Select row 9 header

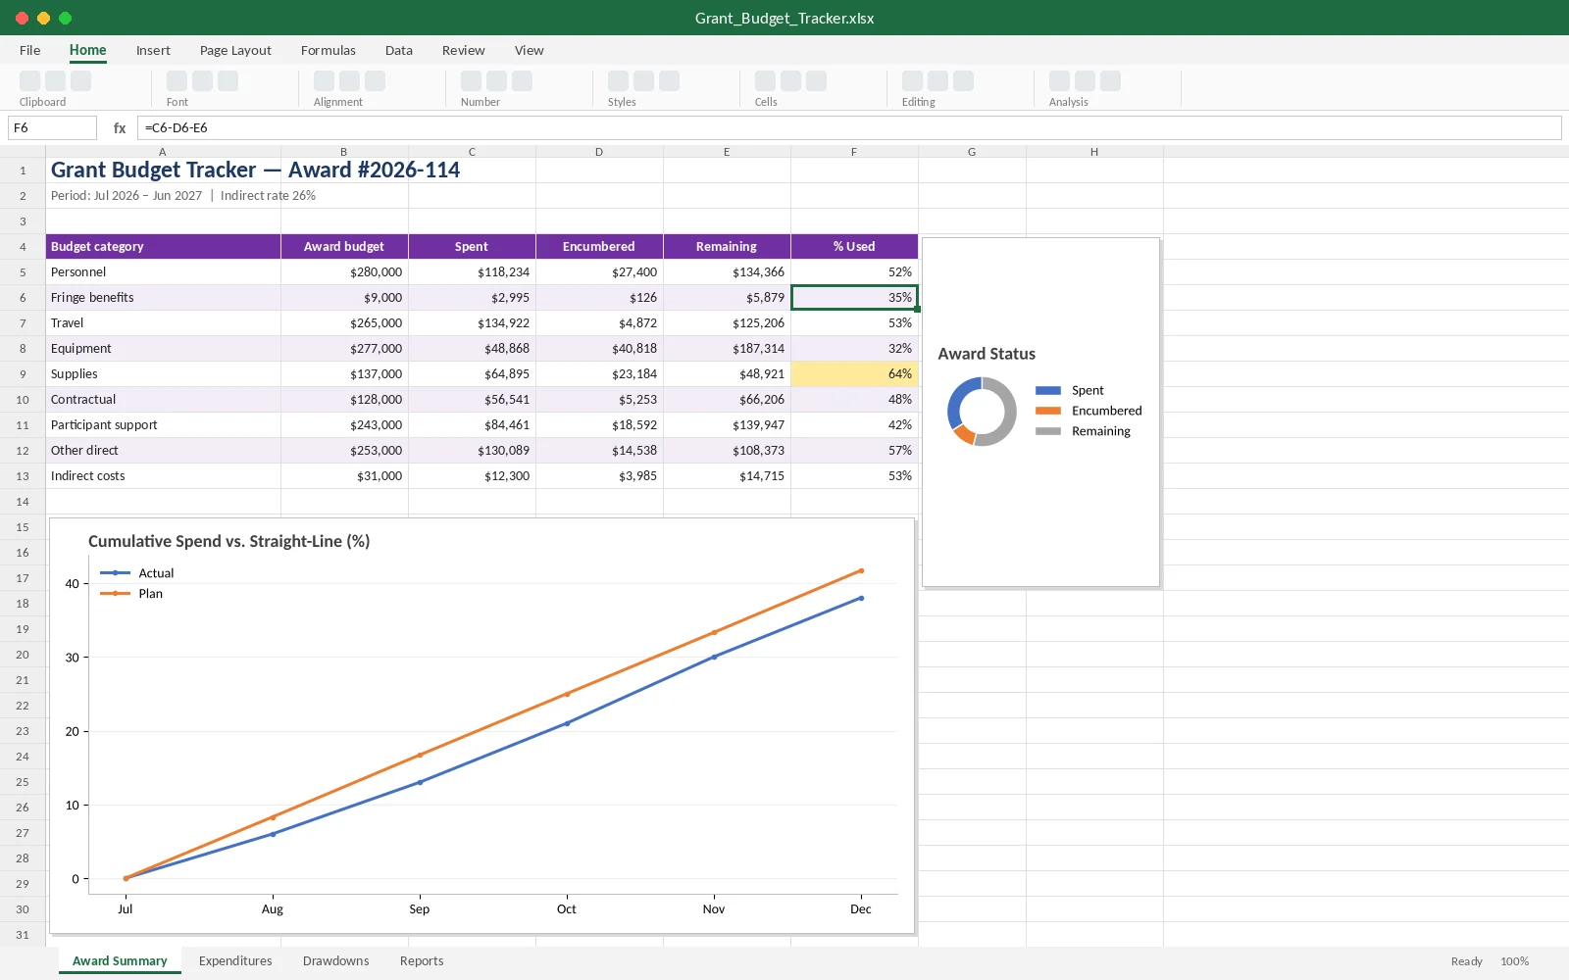tap(23, 373)
